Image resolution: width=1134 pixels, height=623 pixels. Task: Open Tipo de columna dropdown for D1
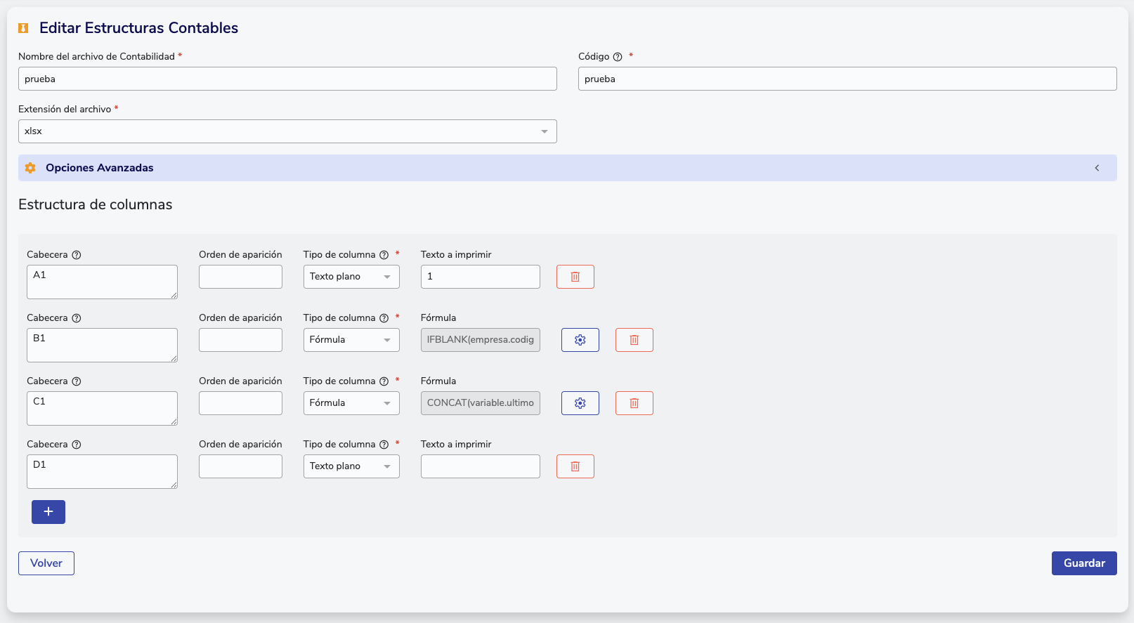tap(351, 466)
